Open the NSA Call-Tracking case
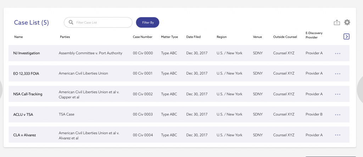The image size is (363, 157). pyautogui.click(x=28, y=94)
